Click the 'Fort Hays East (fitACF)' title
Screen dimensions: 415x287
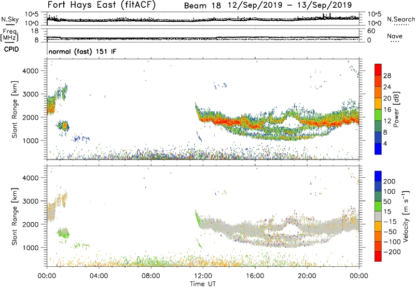[x=101, y=5]
